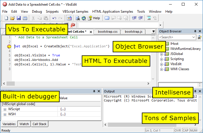203x133 pixels.
Task: Click the Help icon in toolbar
Action: [94, 18]
